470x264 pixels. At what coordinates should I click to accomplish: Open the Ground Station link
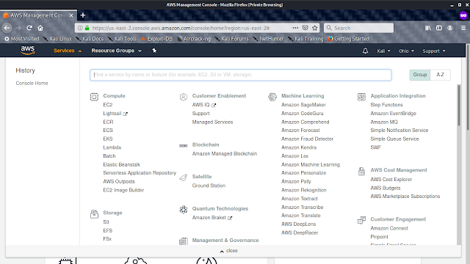[x=209, y=186]
